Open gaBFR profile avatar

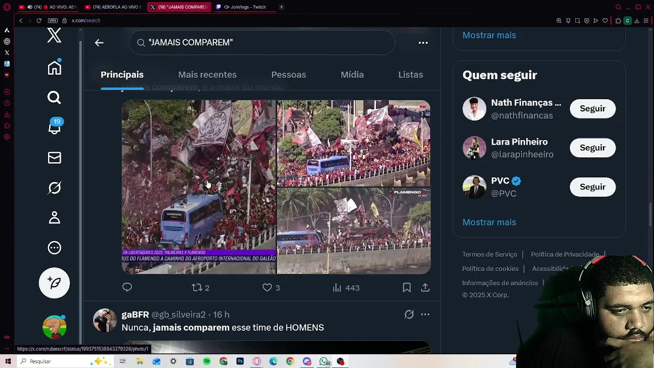[x=105, y=320]
